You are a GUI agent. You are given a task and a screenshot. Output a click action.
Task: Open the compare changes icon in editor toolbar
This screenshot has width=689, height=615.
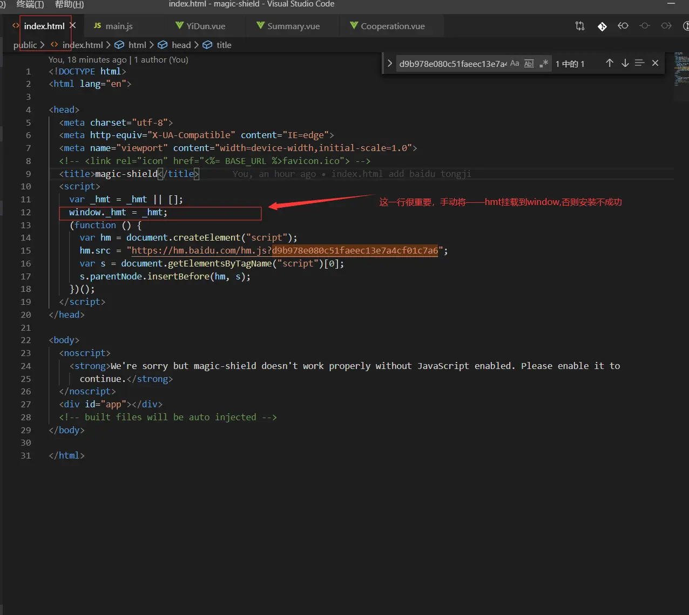580,26
